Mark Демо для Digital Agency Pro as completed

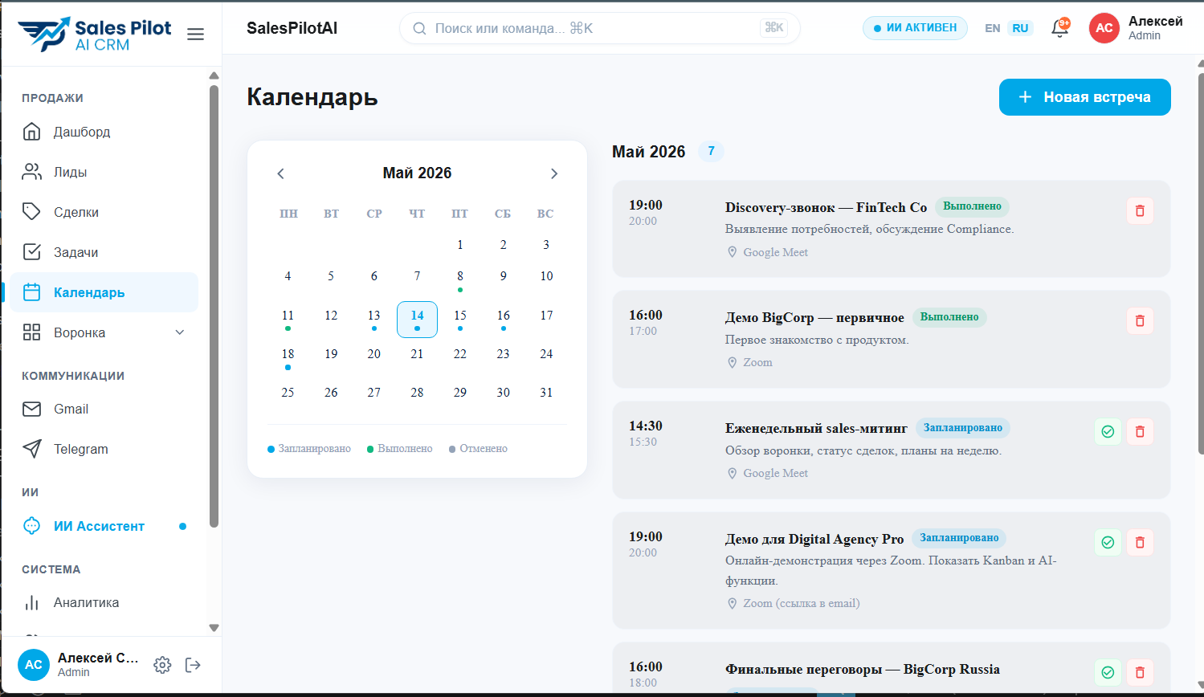pos(1108,543)
